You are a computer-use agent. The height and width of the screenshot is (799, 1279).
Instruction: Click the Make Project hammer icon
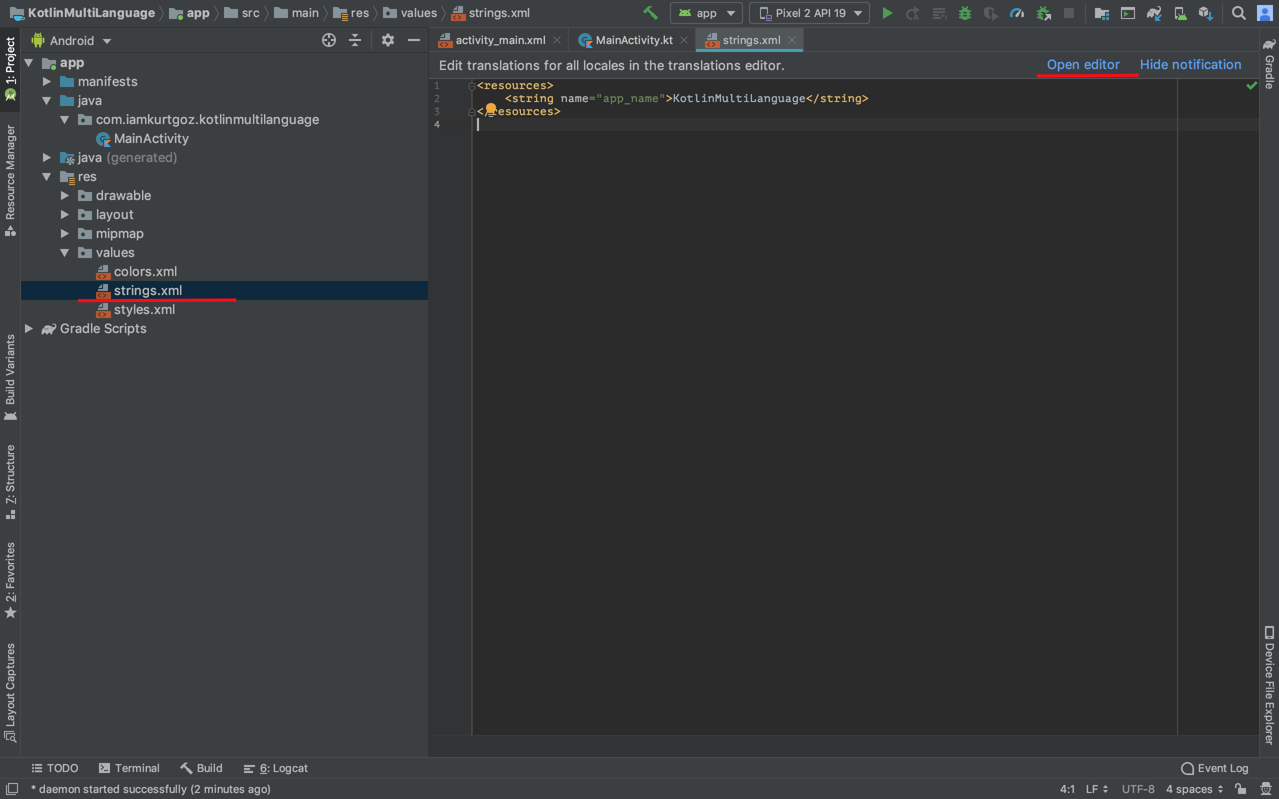click(x=650, y=12)
